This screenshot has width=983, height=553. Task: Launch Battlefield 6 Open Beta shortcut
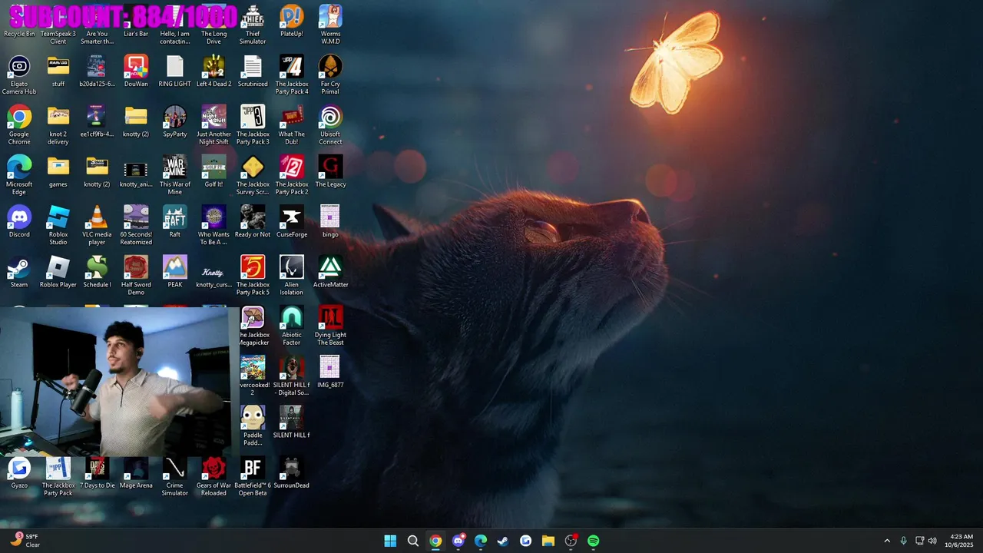pos(253,476)
